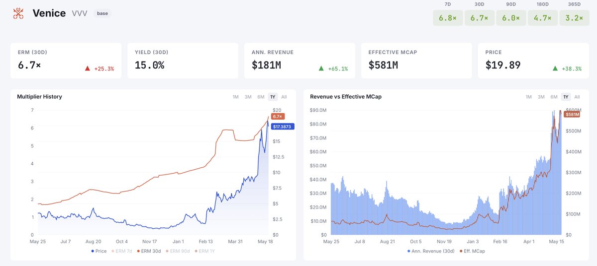597x266 pixels.
Task: Set Revenue vs Effective MCap to 1M
Action: (x=529, y=97)
